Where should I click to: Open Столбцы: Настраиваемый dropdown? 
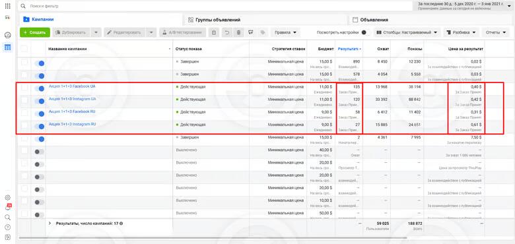click(x=407, y=32)
